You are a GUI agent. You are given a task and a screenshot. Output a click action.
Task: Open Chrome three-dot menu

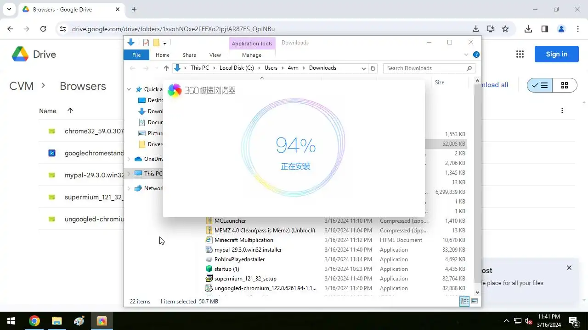tap(578, 29)
